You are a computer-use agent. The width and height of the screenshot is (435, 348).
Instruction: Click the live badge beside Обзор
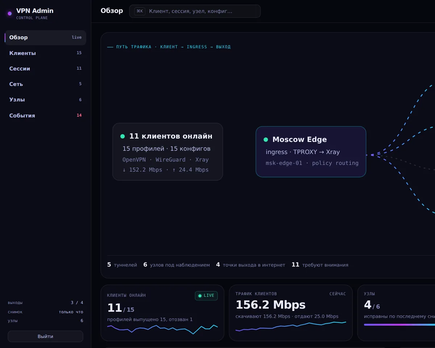click(76, 37)
